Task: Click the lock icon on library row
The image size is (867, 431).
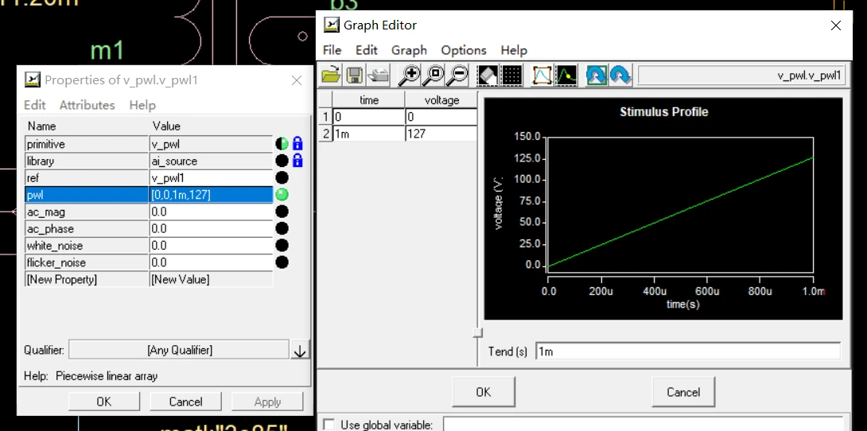Action: [x=297, y=161]
